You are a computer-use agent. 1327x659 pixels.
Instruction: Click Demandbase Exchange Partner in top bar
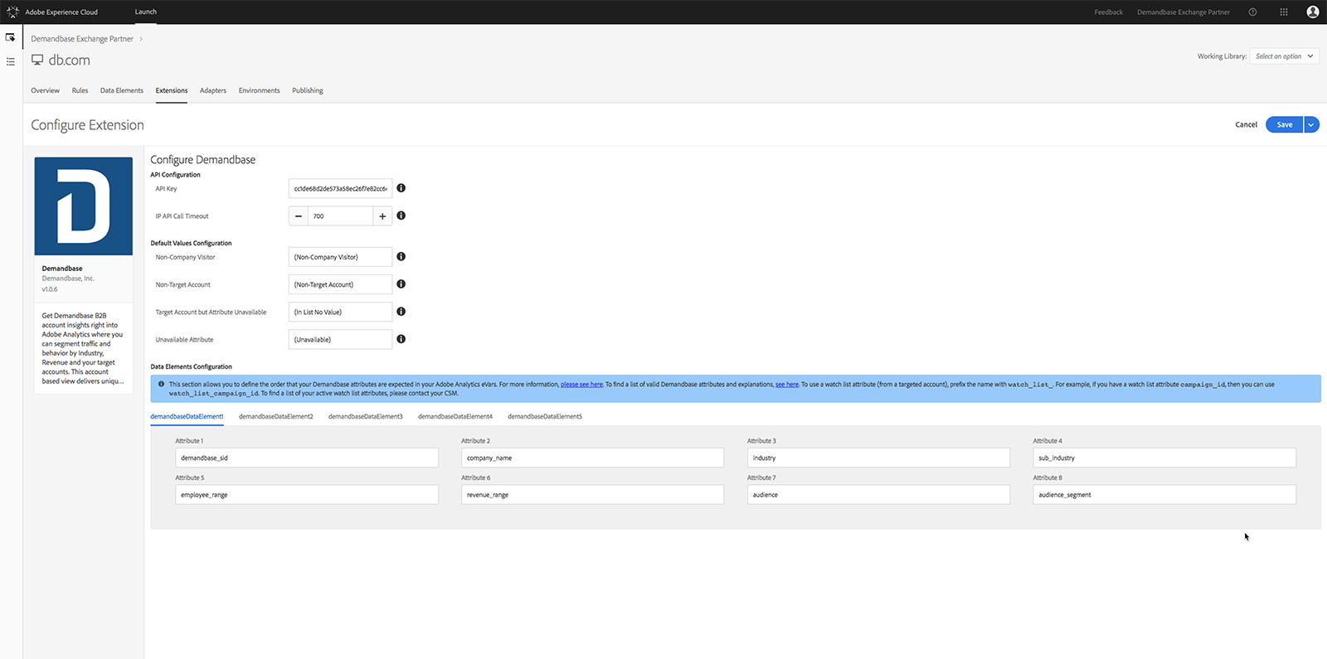tap(1184, 12)
